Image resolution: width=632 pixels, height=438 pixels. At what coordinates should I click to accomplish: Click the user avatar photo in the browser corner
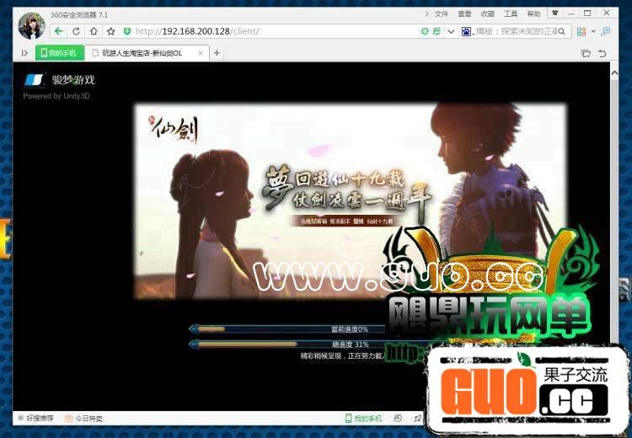[x=31, y=26]
